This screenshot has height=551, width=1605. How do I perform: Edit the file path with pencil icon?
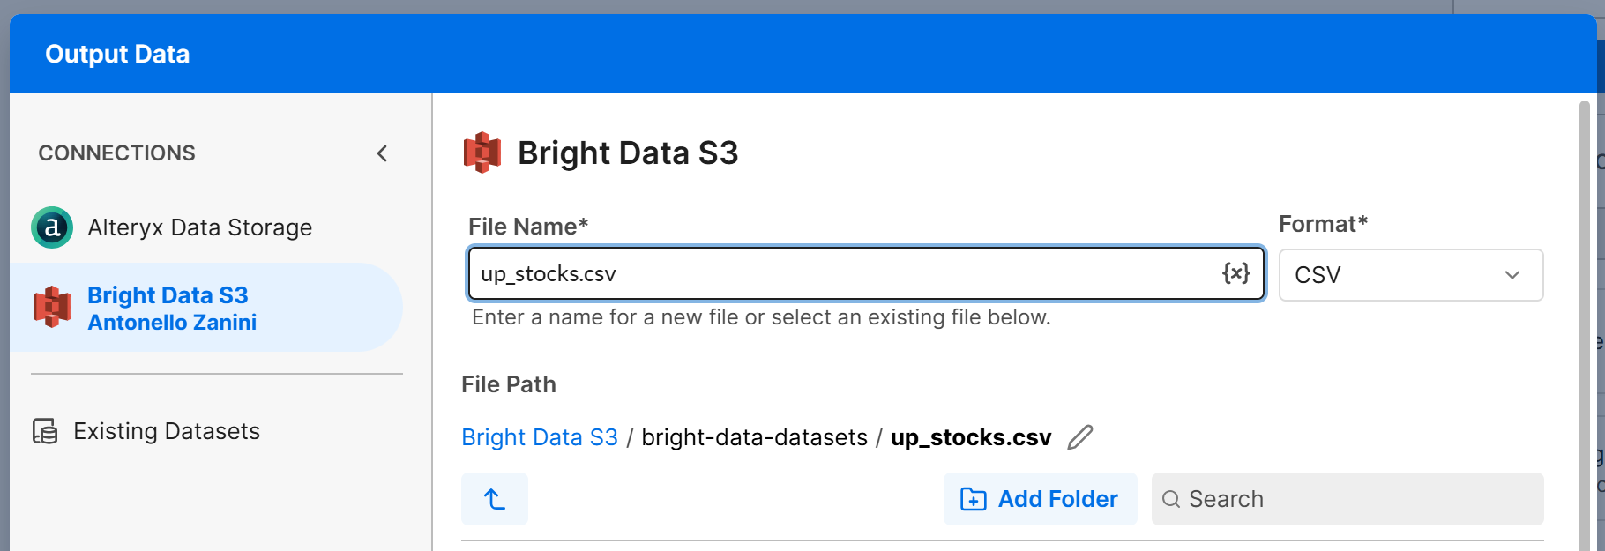pyautogui.click(x=1080, y=437)
